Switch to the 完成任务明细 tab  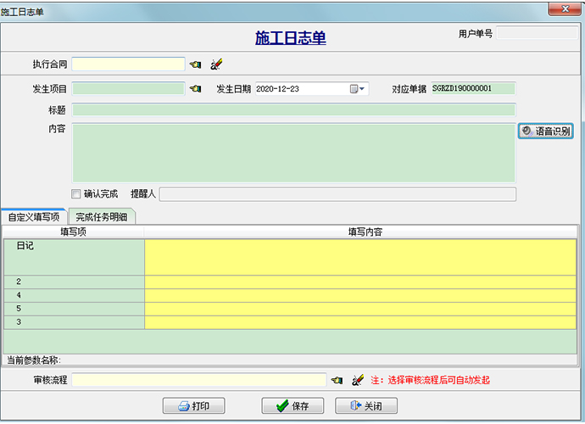tap(102, 217)
